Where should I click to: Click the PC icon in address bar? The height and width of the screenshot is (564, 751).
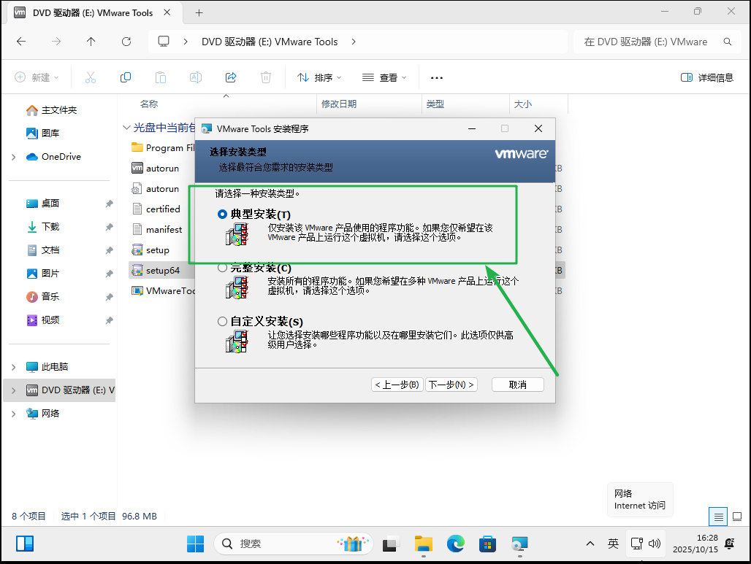pos(164,42)
